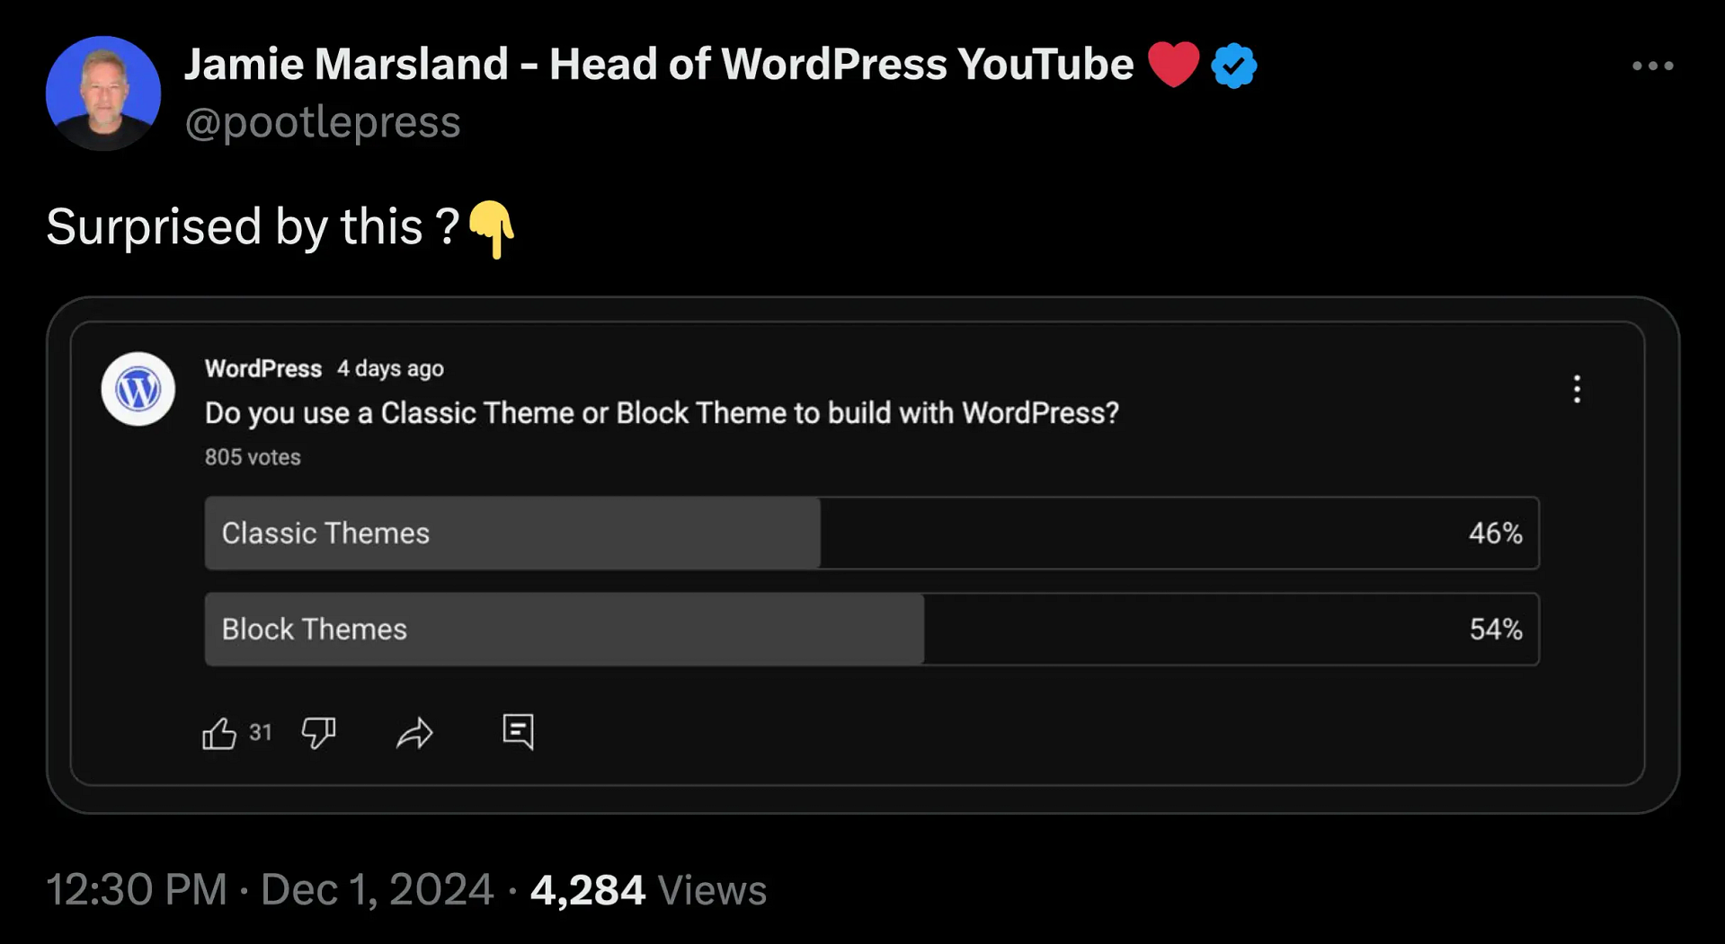Click the blue verified badge
The image size is (1725, 944).
click(x=1233, y=66)
